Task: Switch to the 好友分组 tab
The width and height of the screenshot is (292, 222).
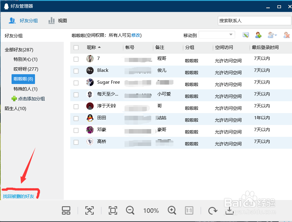Action: click(29, 20)
